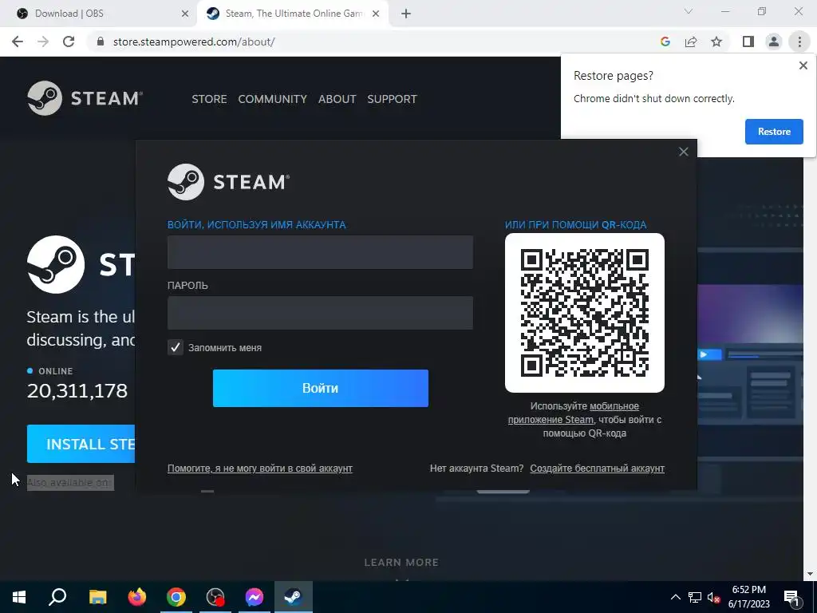Open a new browser tab

pyautogui.click(x=406, y=14)
